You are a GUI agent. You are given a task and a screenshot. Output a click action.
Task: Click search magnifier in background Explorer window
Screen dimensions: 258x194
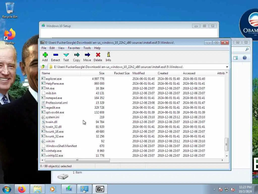[x=247, y=49]
